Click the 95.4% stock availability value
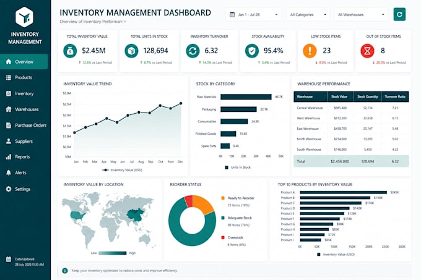Viewport: 421px width, 280px height. (273, 51)
